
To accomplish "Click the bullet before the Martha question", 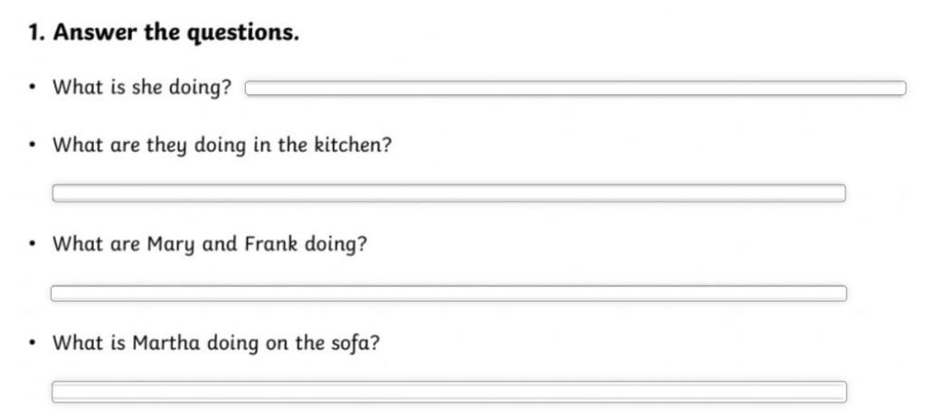I will click(33, 343).
